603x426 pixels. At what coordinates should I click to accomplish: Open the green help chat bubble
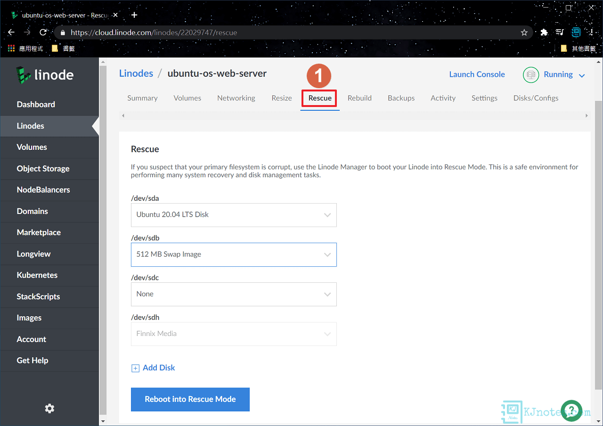[571, 411]
